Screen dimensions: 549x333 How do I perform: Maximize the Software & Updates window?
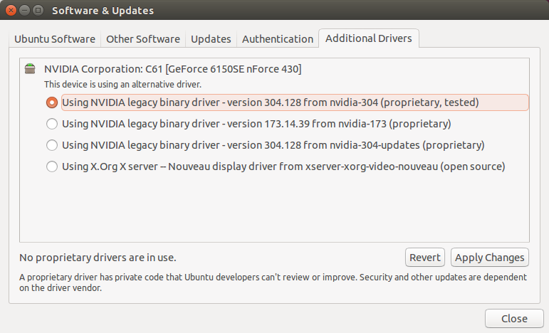click(x=38, y=10)
